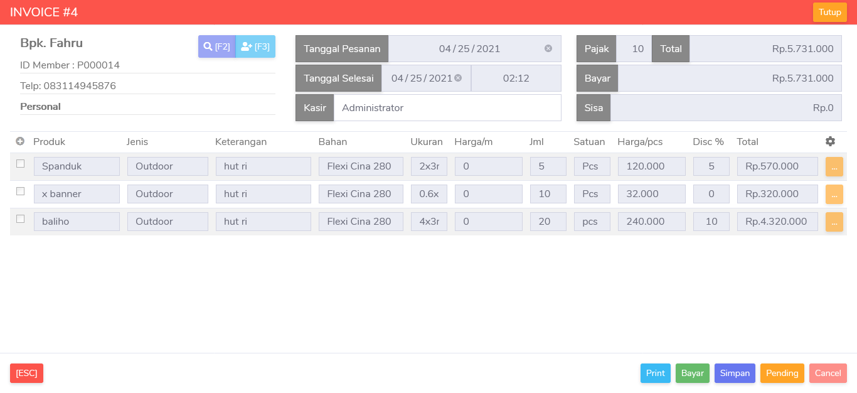The width and height of the screenshot is (857, 393).
Task: Click the search member [F2] icon button
Action: [x=217, y=46]
